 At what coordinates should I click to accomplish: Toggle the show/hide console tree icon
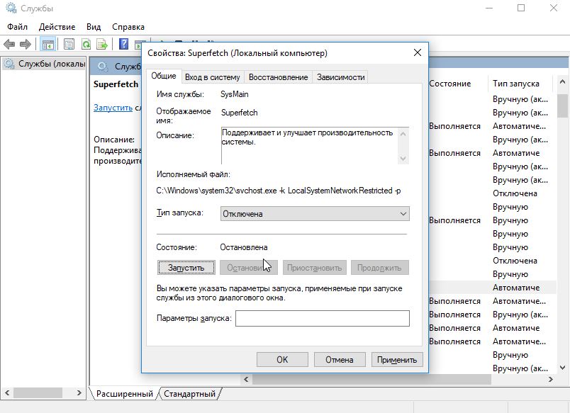48,45
